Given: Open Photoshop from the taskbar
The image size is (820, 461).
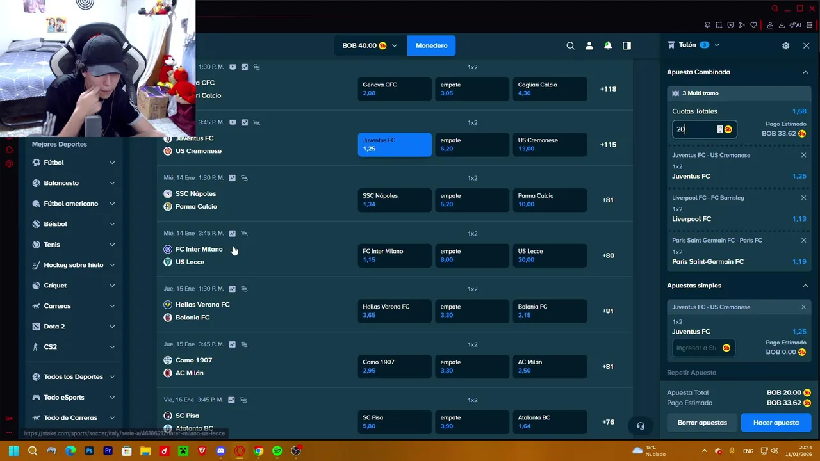Looking at the screenshot, I should [89, 451].
